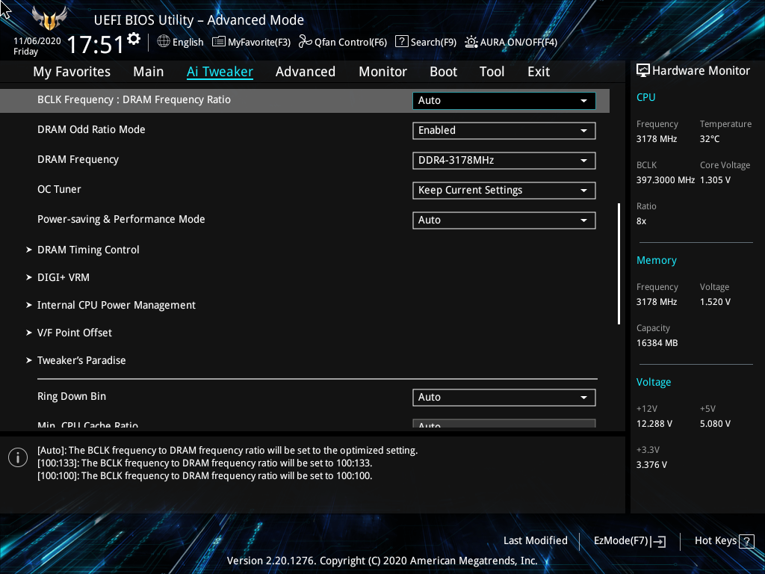
Task: Click the Min. CPU Cache Ratio row
Action: pyautogui.click(x=312, y=425)
